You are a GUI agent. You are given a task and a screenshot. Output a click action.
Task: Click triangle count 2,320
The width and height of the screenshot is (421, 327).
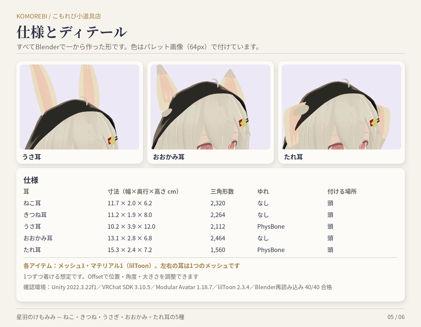(x=218, y=203)
